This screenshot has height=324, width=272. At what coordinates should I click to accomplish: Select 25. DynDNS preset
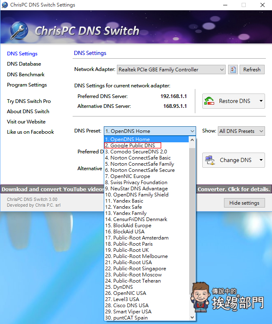pyautogui.click(x=146, y=287)
